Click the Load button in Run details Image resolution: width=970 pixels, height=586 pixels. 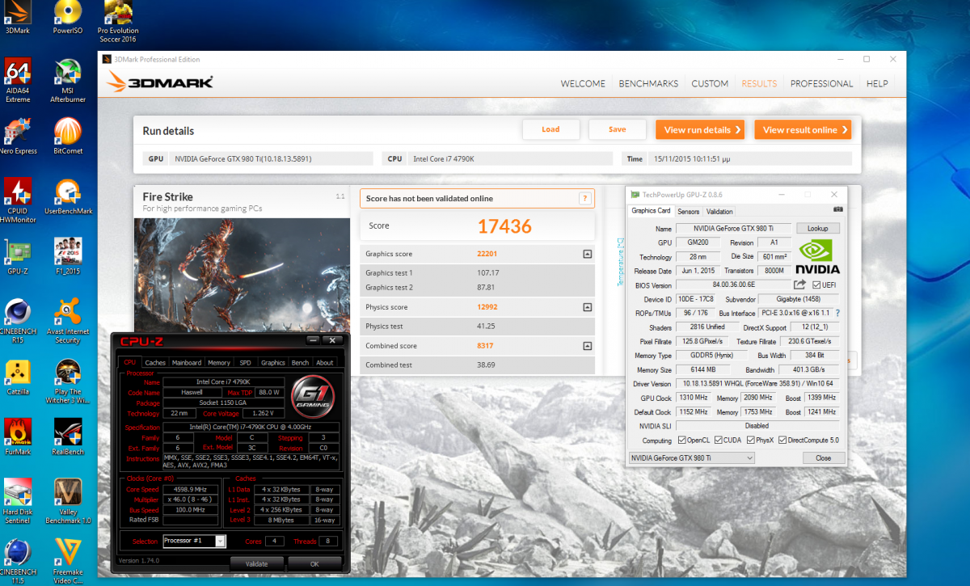(x=550, y=129)
